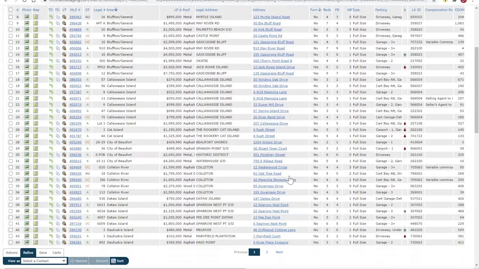Open address link 123 Myrtle Island Road
The height and width of the screenshot is (269, 479).
[x=271, y=17]
